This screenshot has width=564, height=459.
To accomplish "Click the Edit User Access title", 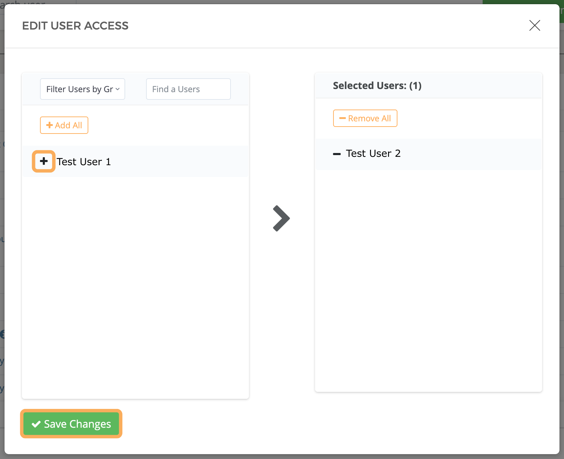I will coord(75,25).
